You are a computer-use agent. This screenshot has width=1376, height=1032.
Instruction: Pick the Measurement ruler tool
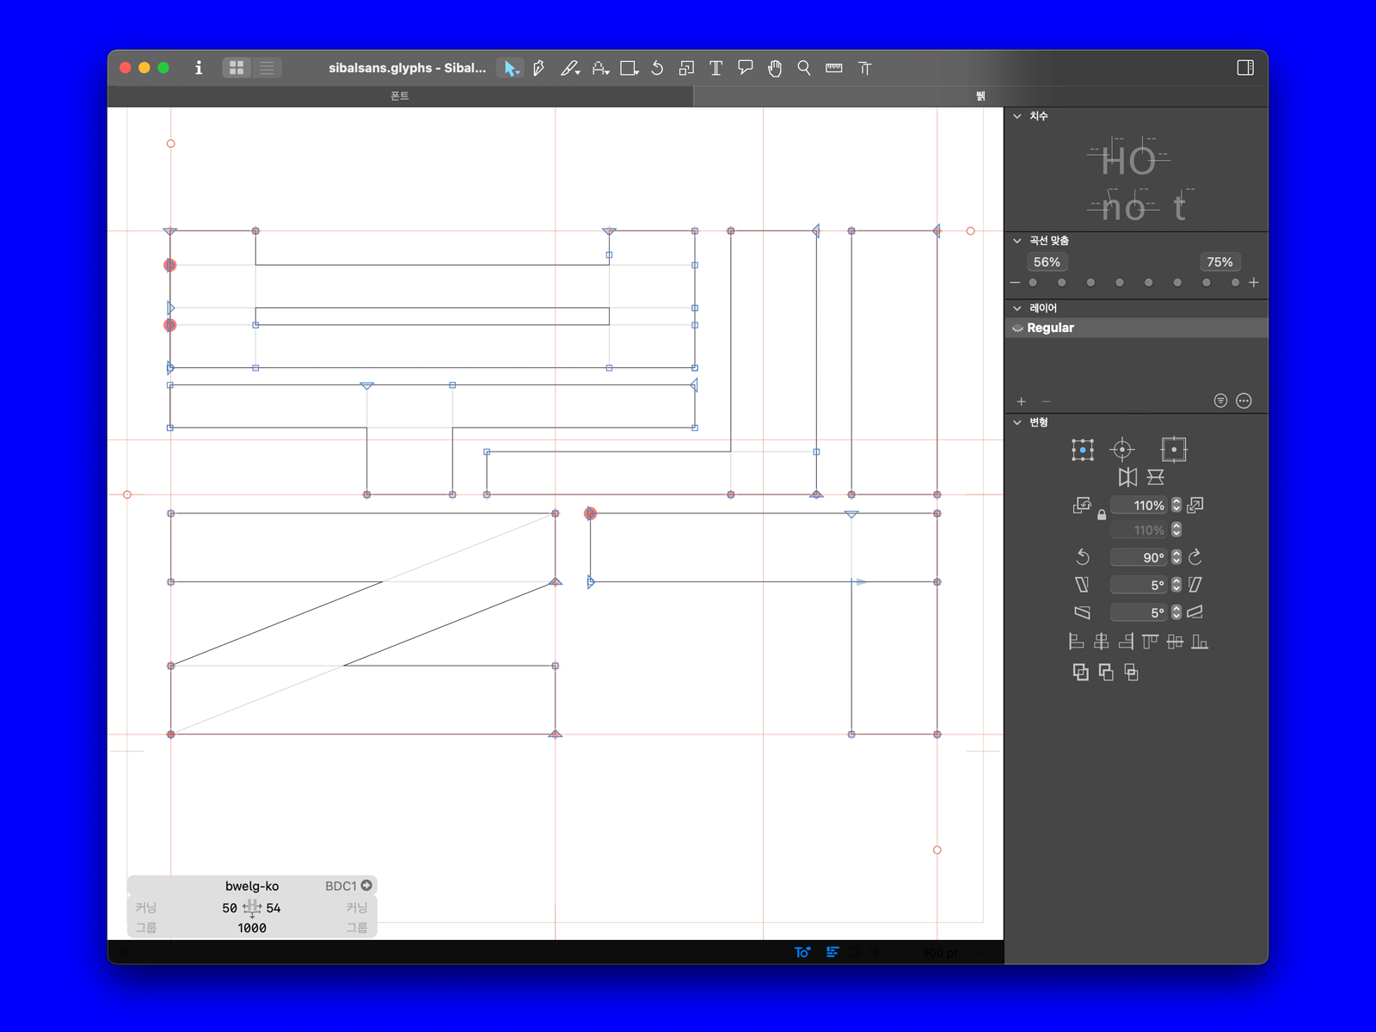(x=833, y=68)
